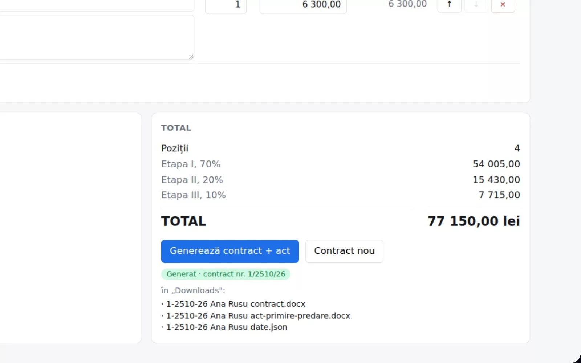
Task: Click the small TOTAL section heading
Action: (176, 128)
